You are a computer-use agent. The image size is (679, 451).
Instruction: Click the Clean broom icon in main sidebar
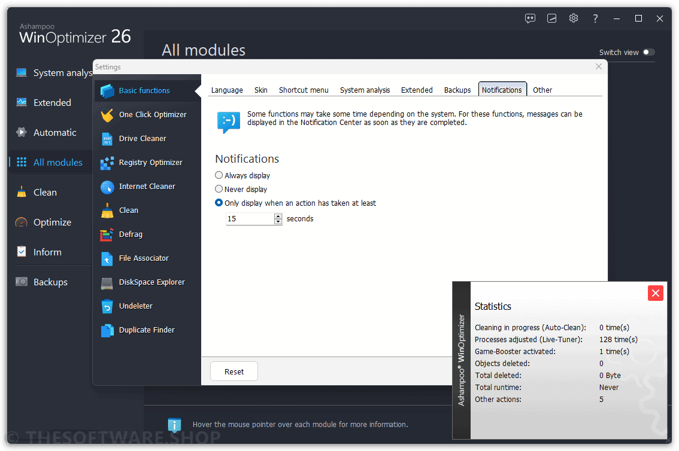pos(21,192)
